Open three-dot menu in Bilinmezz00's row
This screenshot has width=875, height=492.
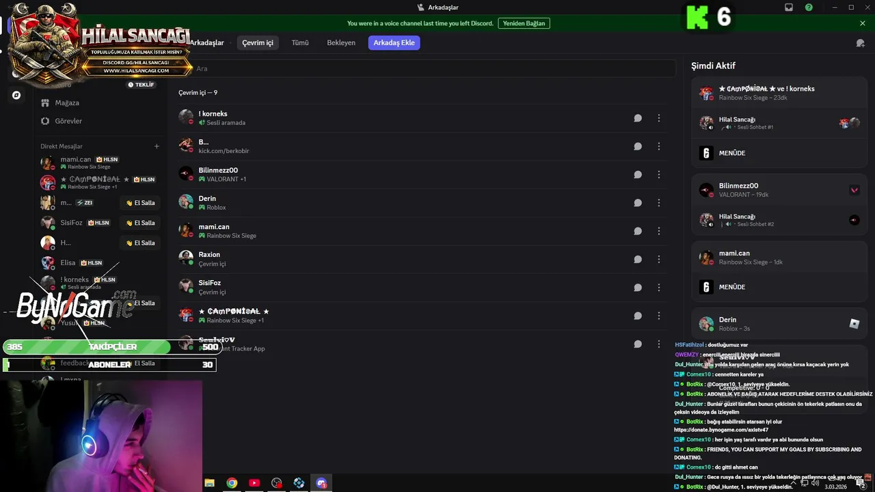(659, 174)
